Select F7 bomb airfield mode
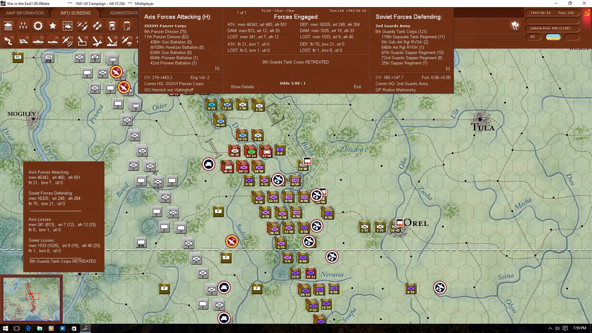This screenshot has height=333, width=592. coord(97,41)
